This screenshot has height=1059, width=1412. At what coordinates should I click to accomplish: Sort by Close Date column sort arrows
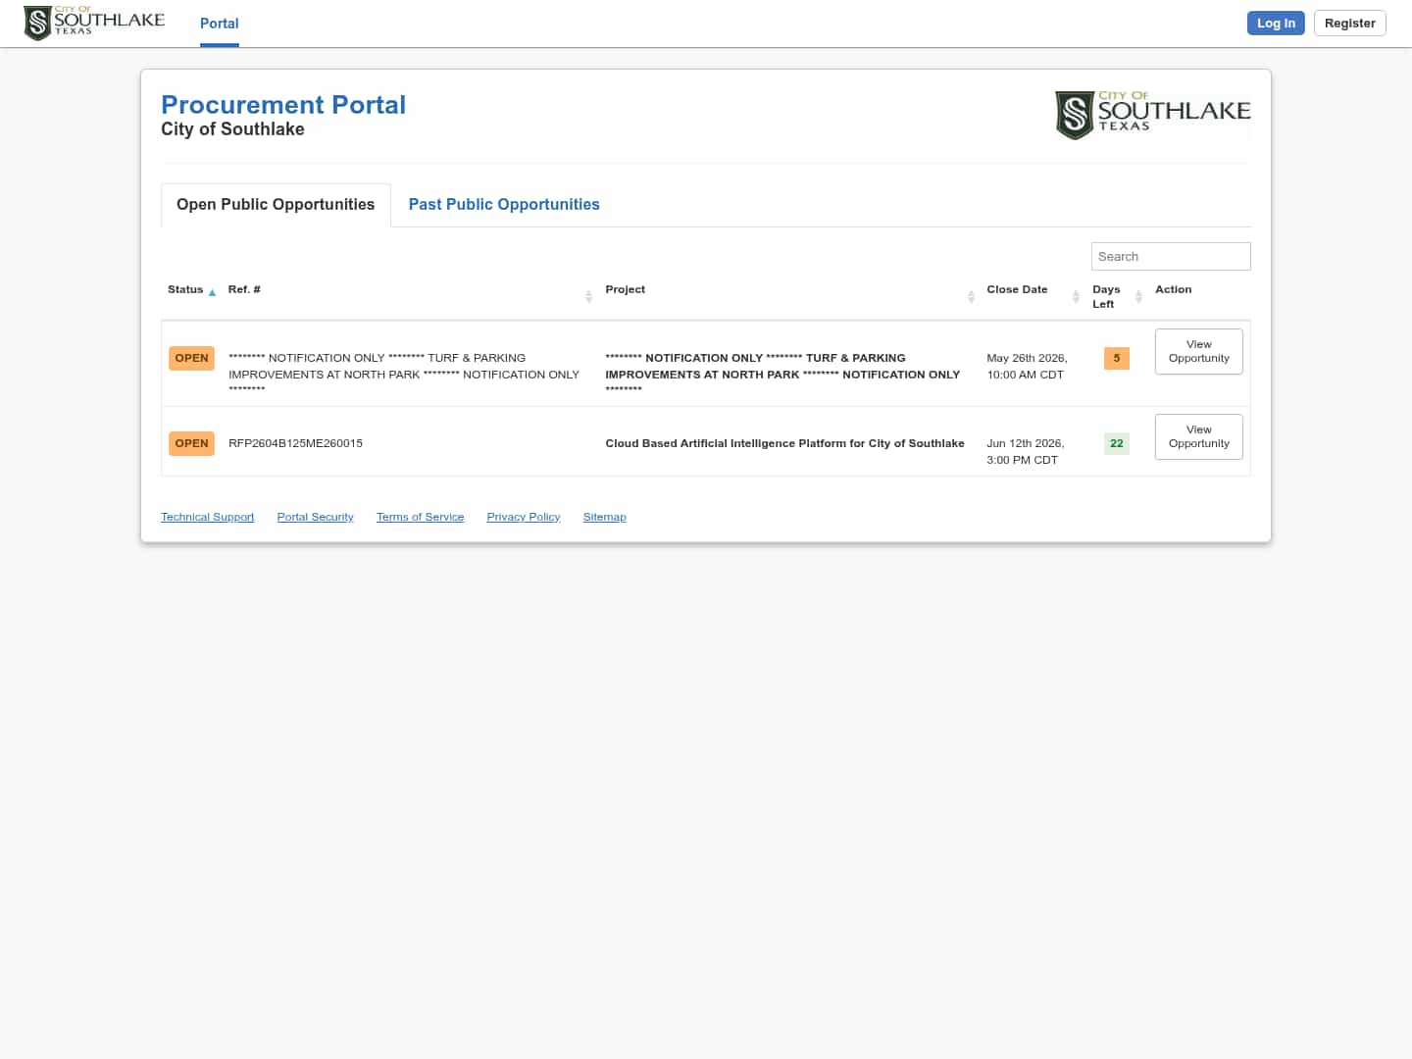(x=1076, y=296)
